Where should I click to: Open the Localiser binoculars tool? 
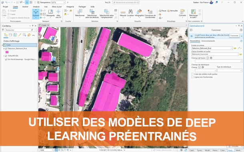[130, 13]
